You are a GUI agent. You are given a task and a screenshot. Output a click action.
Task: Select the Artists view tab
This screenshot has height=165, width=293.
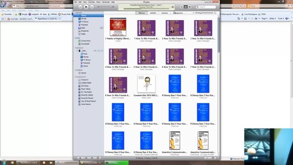tap(153, 13)
